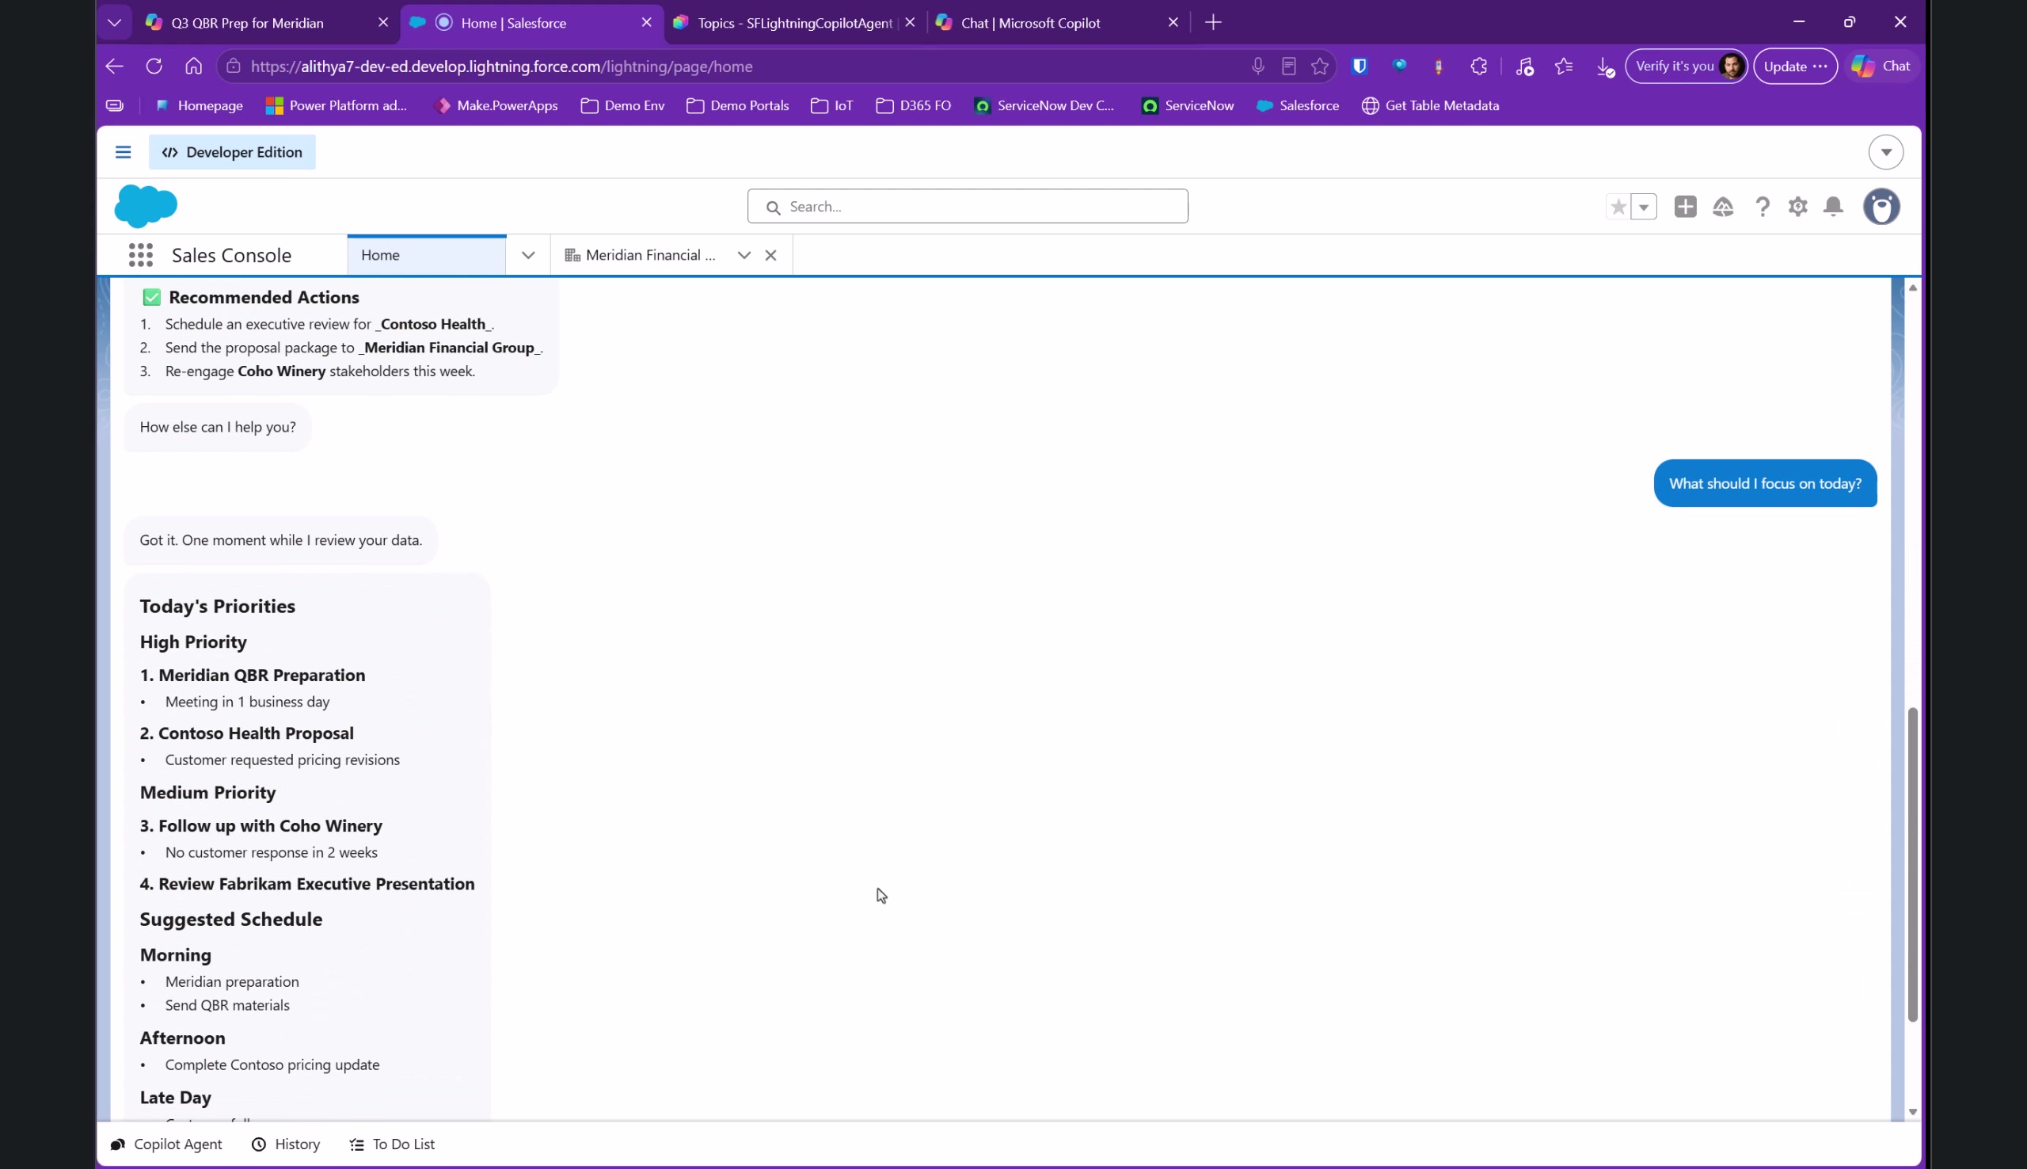The width and height of the screenshot is (2027, 1169).
Task: Go back with browser back arrow
Action: coord(114,67)
